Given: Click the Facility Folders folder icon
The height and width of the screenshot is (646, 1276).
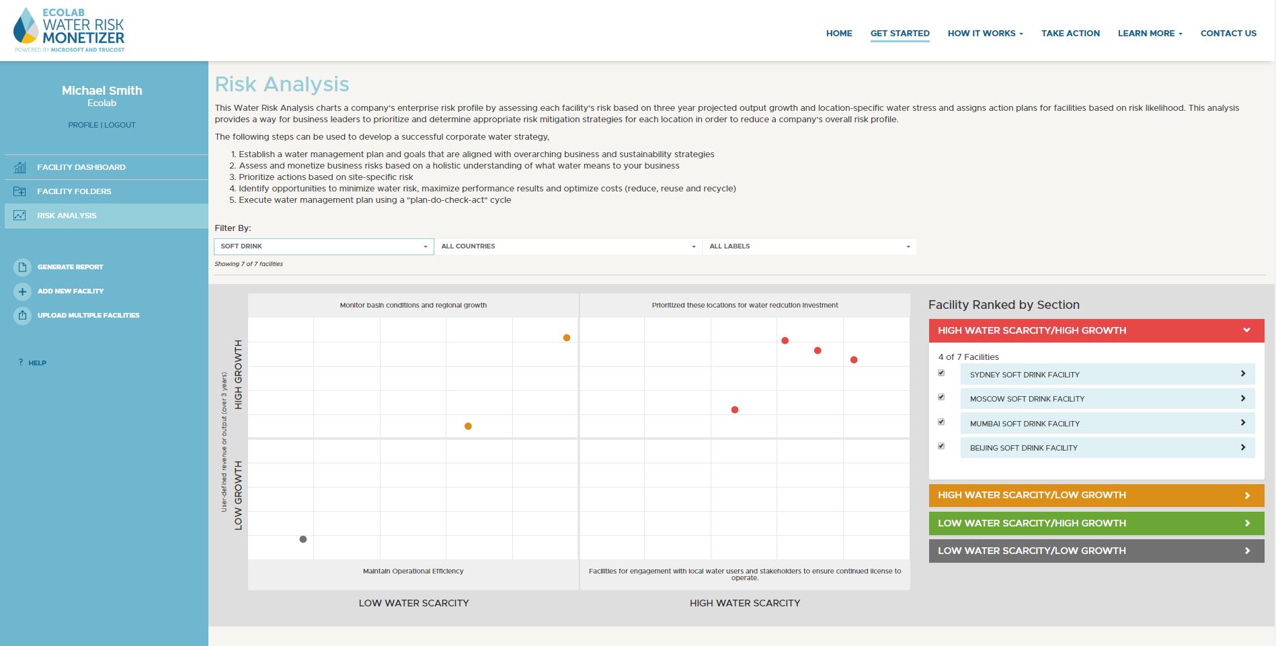Looking at the screenshot, I should pos(19,191).
